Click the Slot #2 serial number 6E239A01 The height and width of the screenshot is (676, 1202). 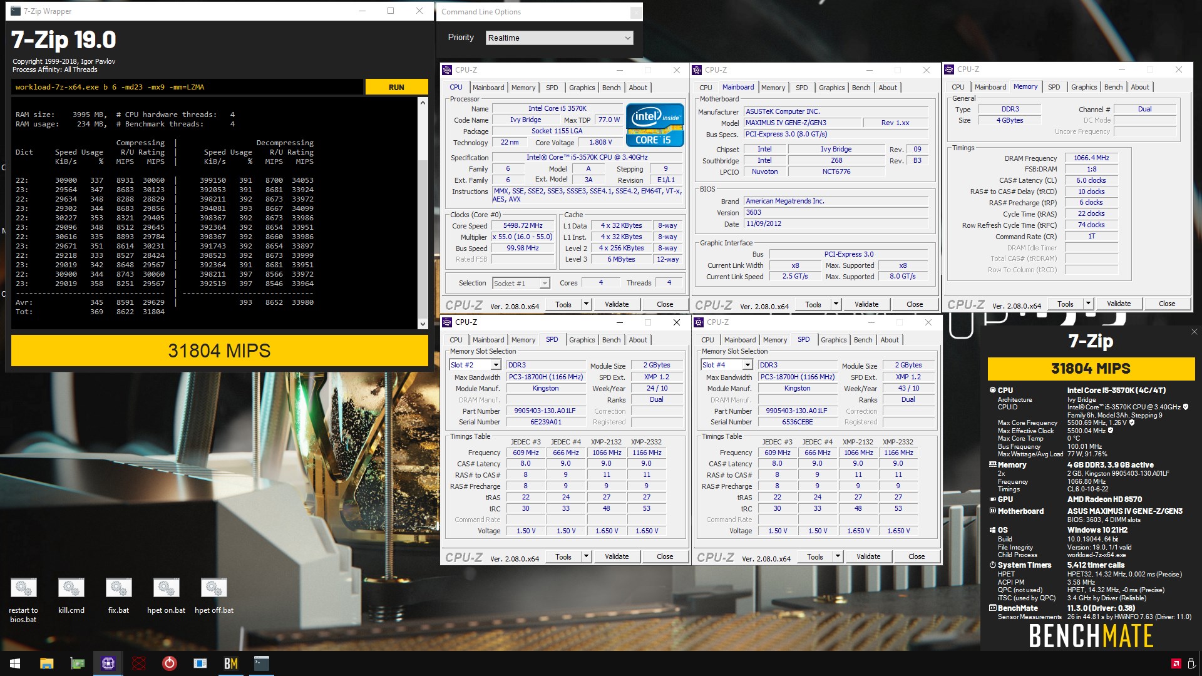point(546,422)
